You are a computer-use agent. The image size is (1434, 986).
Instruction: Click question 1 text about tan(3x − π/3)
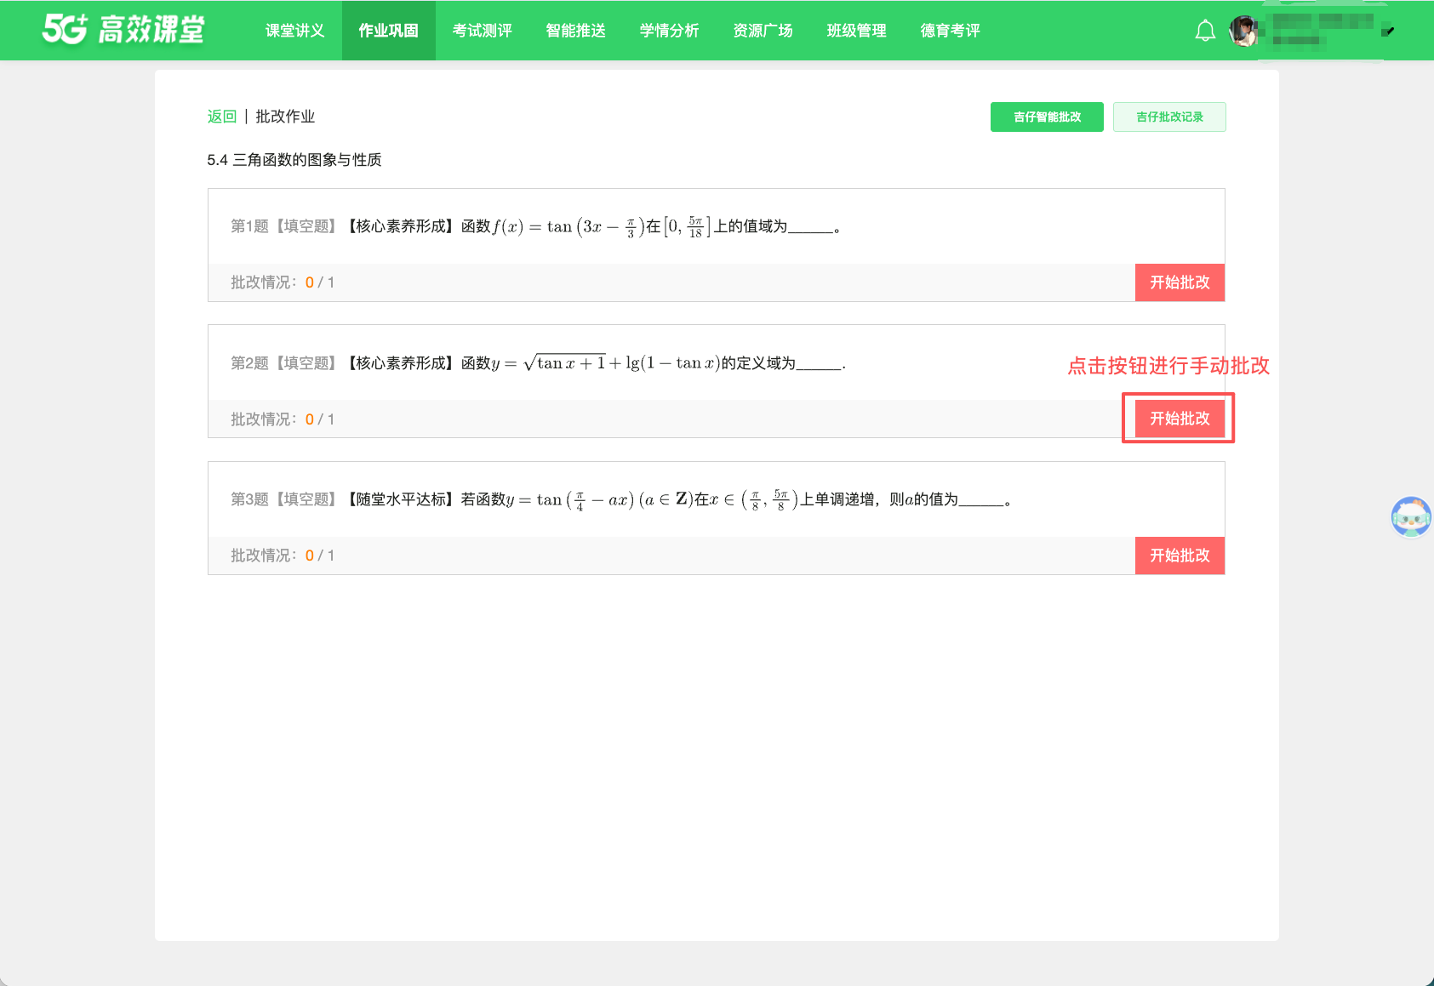(536, 226)
